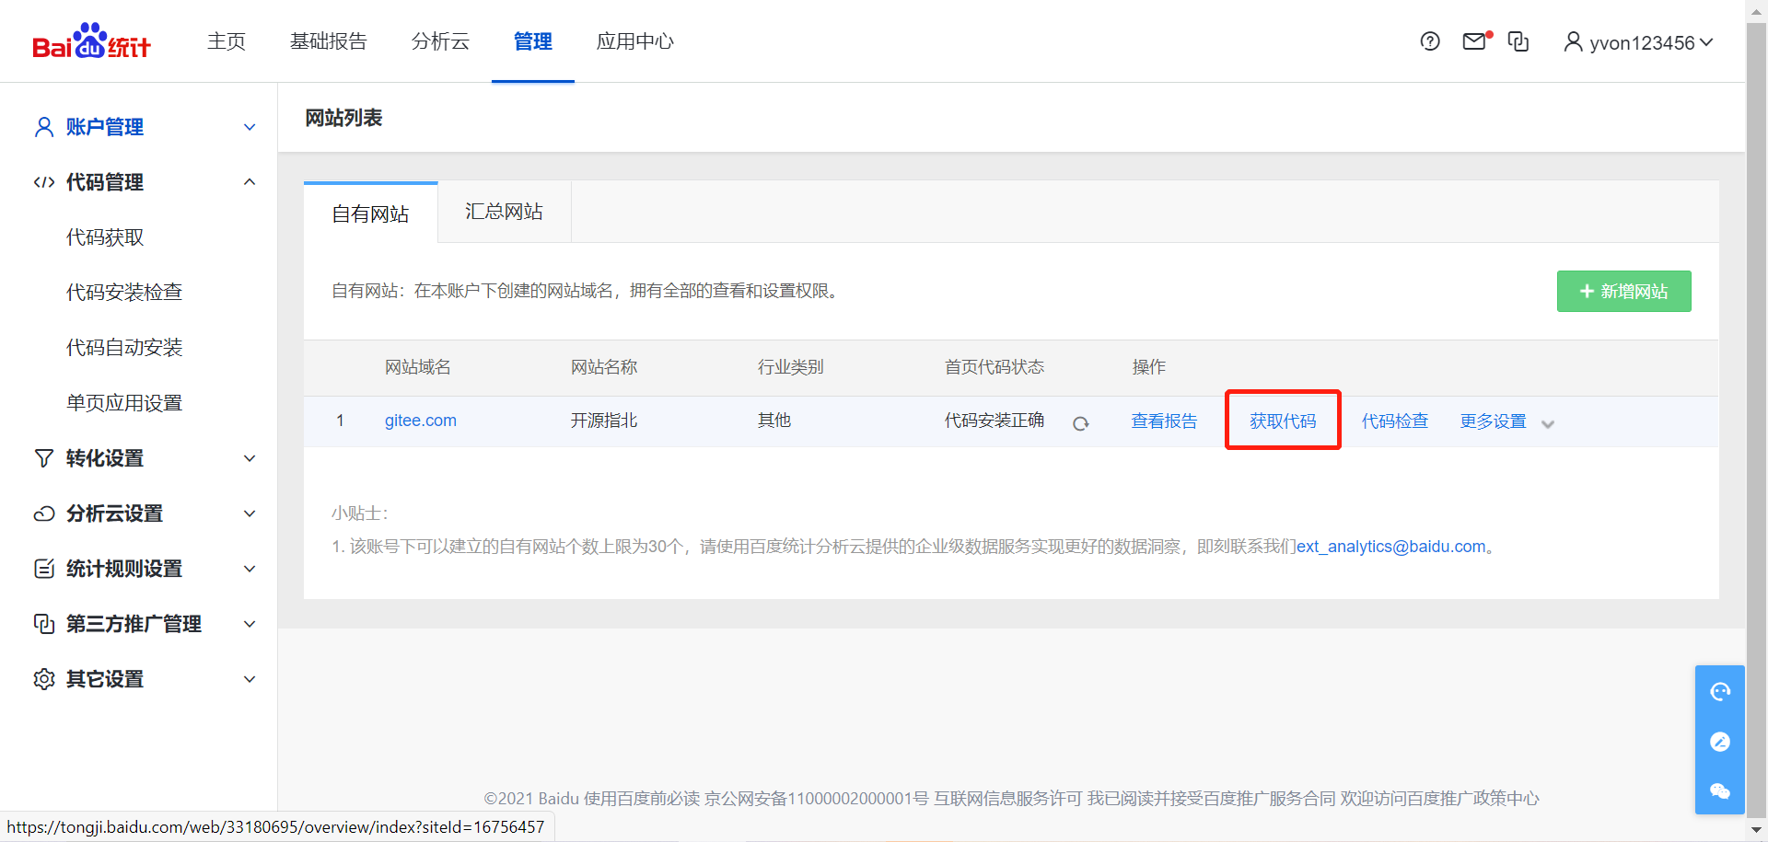Screen dimensions: 1768x842
Task: Click the conversion settings funnel icon
Action: click(x=44, y=458)
